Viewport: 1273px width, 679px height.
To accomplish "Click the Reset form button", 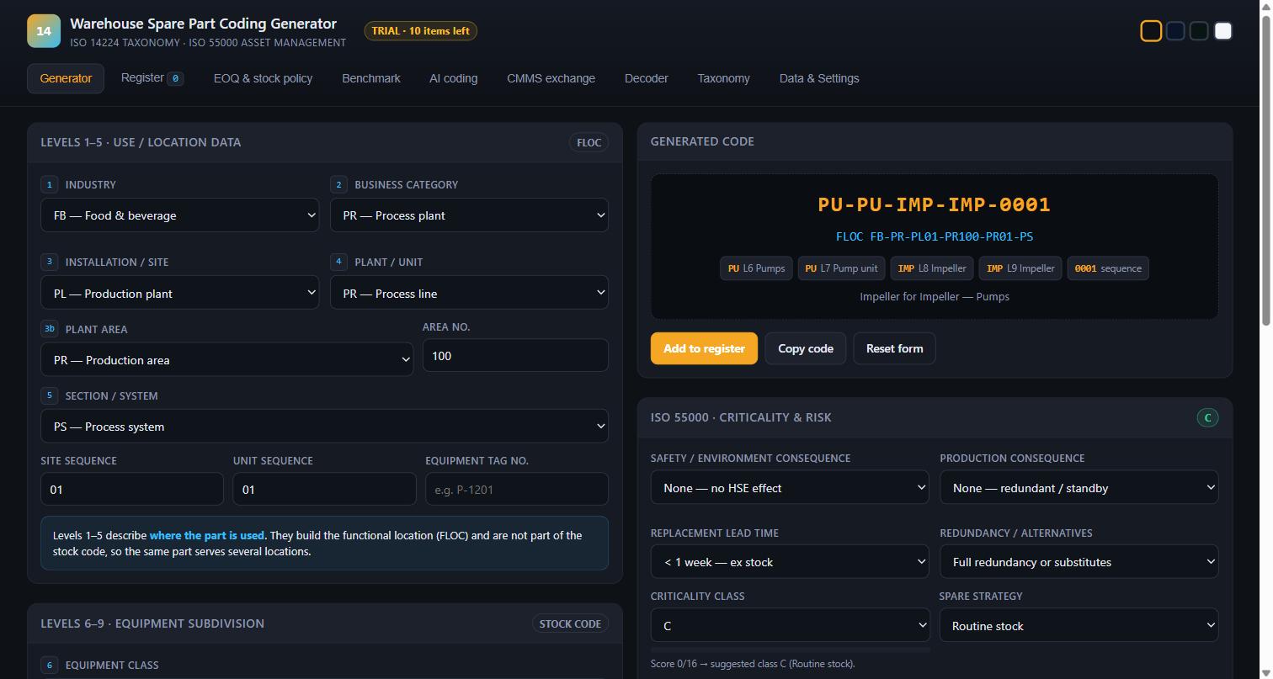I will point(894,348).
